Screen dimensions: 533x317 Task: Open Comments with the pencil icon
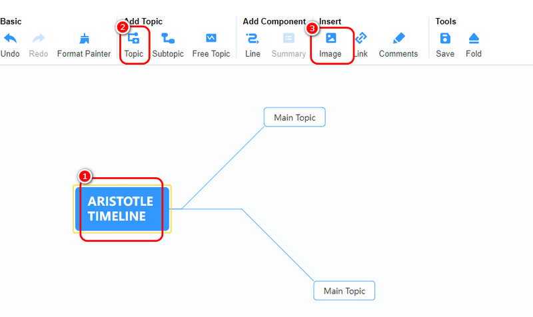[x=398, y=38]
